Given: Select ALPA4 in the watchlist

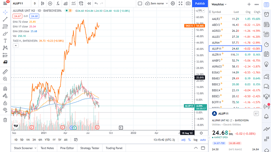Looking at the screenshot, I should (x=235, y=42).
